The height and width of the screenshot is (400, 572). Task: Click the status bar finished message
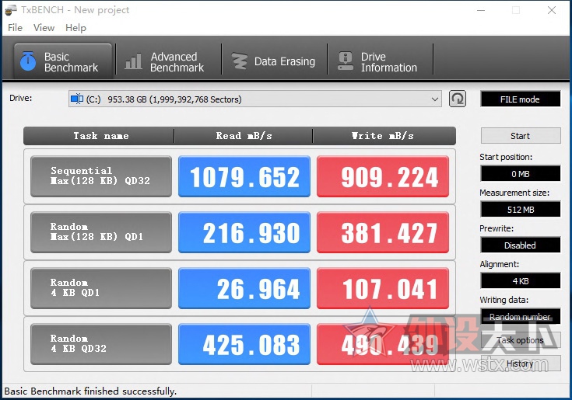90,391
